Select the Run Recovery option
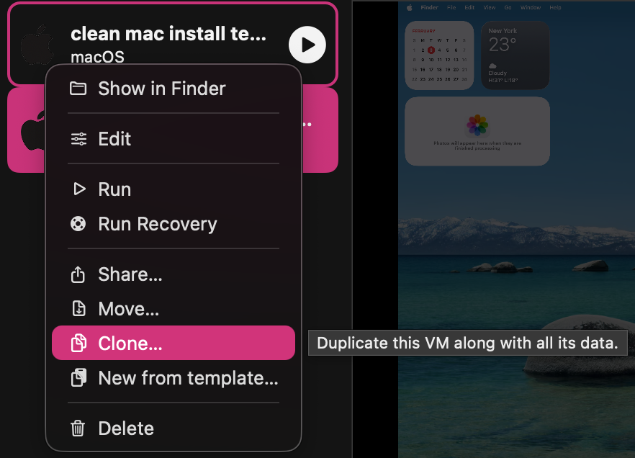 [x=174, y=224]
